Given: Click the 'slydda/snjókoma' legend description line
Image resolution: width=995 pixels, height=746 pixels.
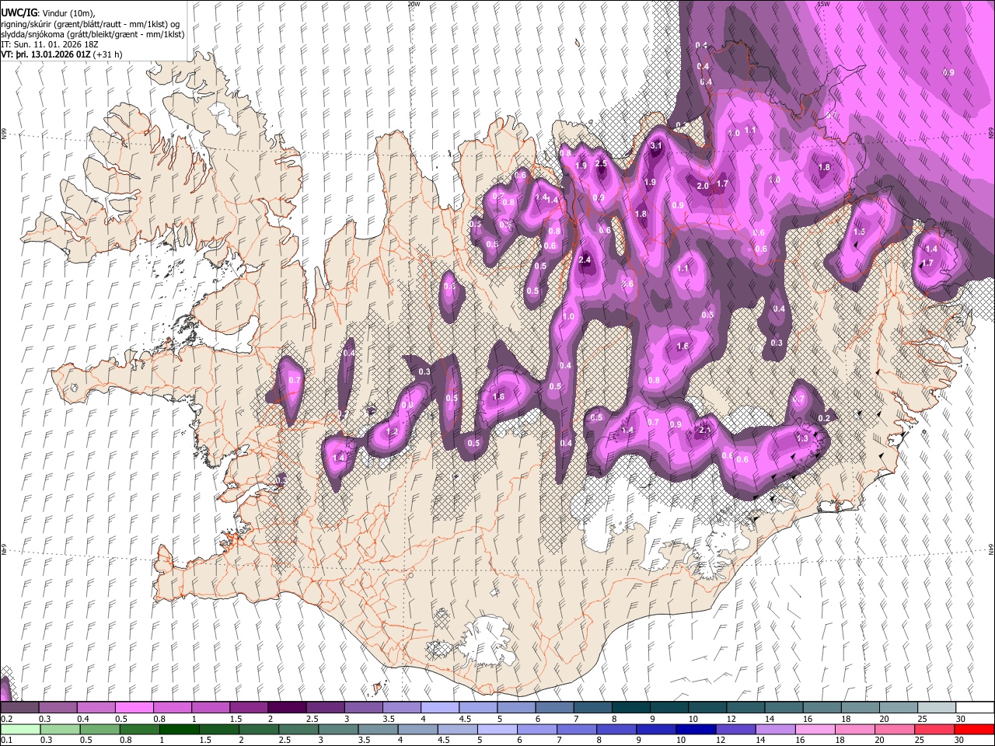Looking at the screenshot, I should pos(93,34).
